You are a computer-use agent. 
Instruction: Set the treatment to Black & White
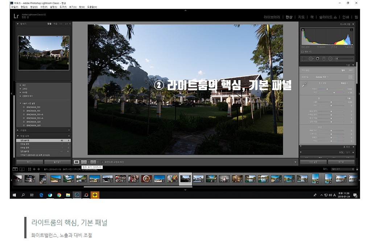click(351, 70)
